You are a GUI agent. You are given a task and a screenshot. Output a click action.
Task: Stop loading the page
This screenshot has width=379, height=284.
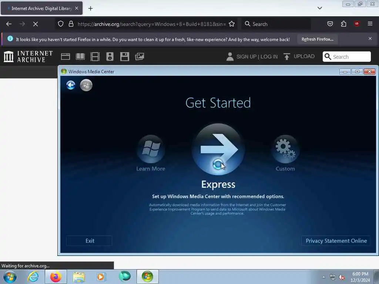36,24
